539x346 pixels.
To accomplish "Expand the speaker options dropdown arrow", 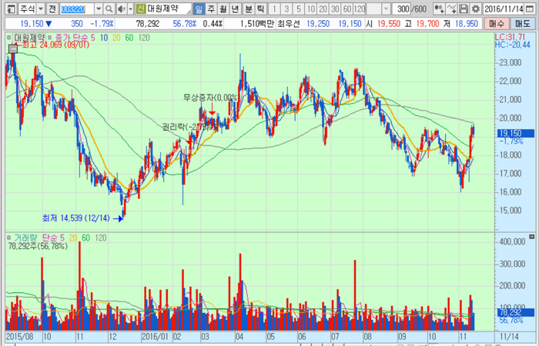I will click(132, 8).
